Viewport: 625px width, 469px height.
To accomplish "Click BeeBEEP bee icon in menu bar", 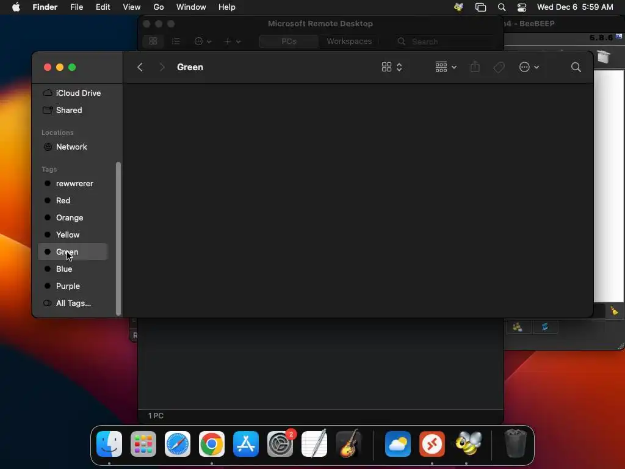I will tap(458, 7).
